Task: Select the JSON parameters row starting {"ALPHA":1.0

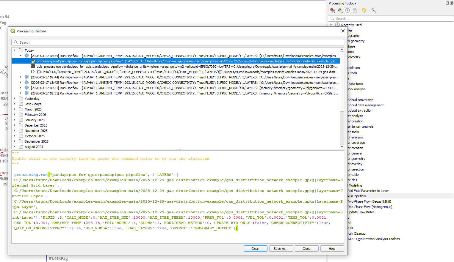Action: [x=187, y=72]
